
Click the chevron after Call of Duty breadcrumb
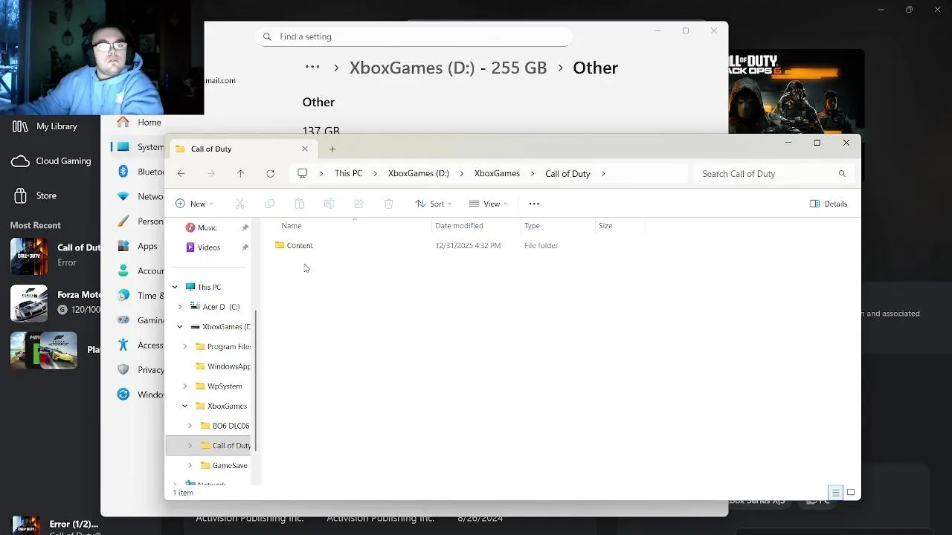coord(603,174)
